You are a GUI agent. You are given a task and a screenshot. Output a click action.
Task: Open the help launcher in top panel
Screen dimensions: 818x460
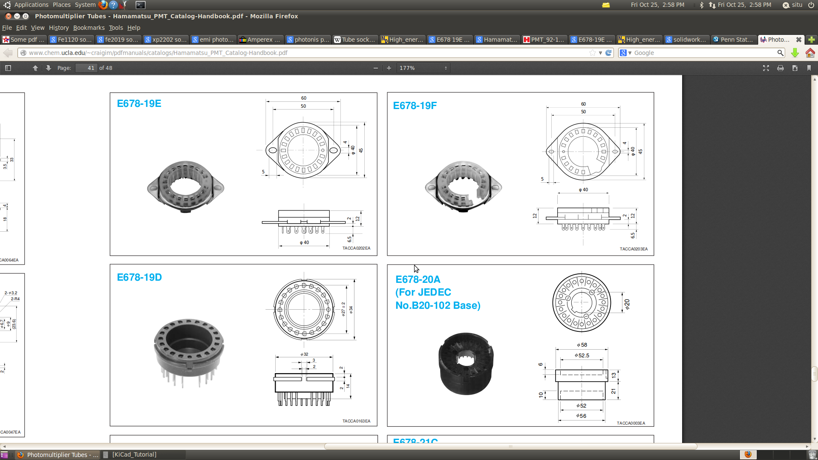[113, 5]
